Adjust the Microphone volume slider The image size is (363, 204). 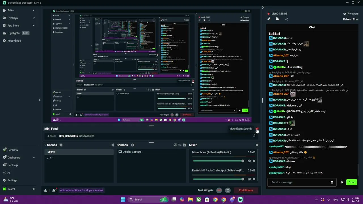point(218,161)
